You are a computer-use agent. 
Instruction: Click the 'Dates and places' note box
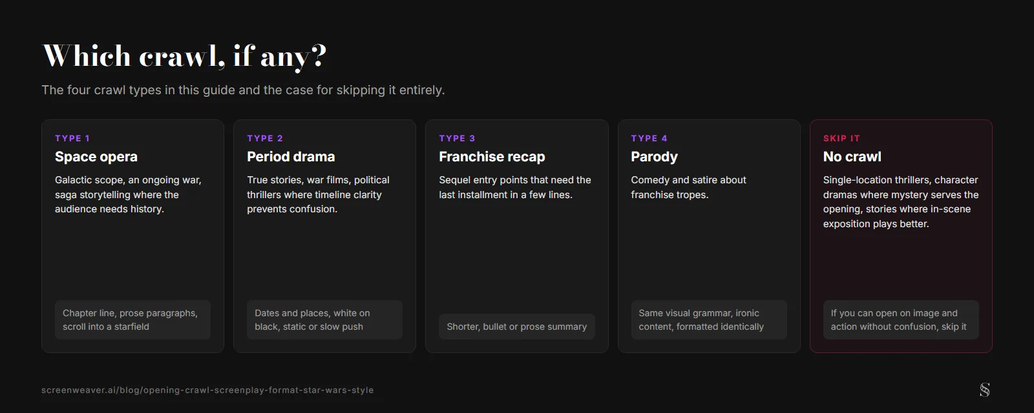click(x=324, y=319)
